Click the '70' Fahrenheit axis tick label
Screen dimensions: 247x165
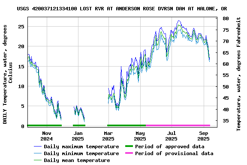pos(226,41)
